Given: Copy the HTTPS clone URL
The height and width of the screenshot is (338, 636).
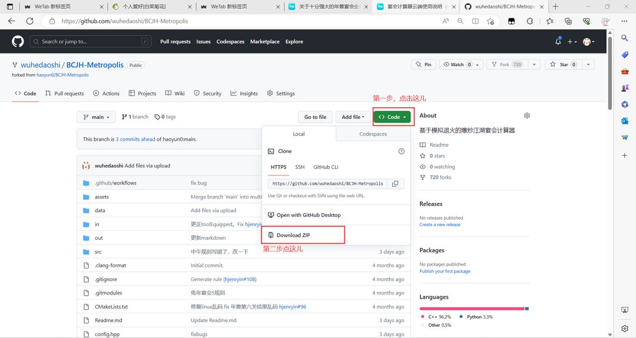Looking at the screenshot, I should pyautogui.click(x=395, y=183).
